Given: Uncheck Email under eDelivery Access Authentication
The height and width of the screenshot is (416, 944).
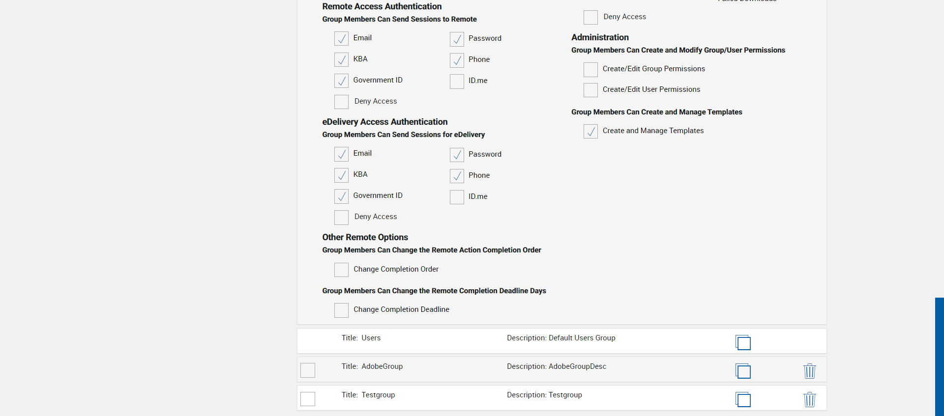Looking at the screenshot, I should point(341,154).
